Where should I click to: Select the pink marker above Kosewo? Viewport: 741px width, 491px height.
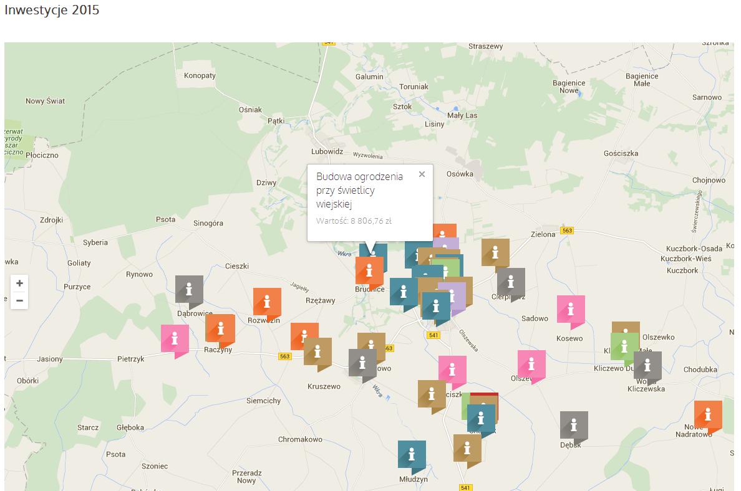[x=571, y=310]
